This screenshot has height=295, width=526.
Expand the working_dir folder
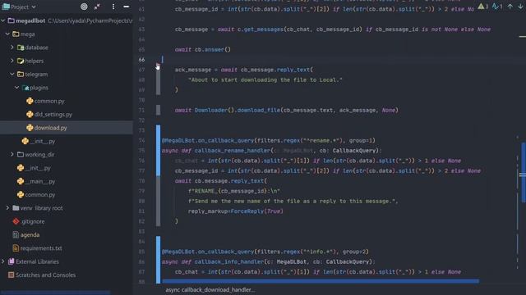tap(12, 155)
